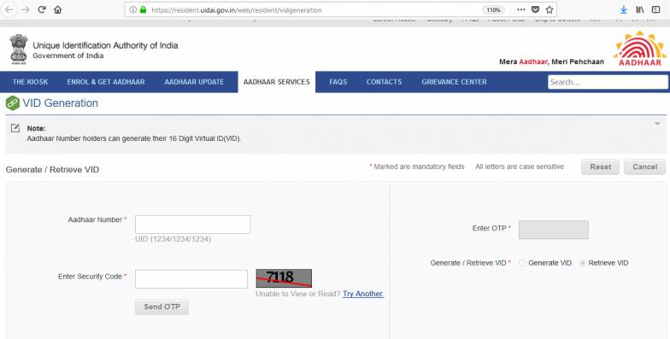
Task: Click the green padlock site info icon
Action: 144,9
